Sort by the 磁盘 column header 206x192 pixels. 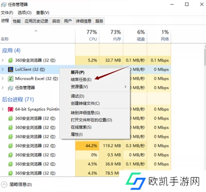tap(135, 36)
